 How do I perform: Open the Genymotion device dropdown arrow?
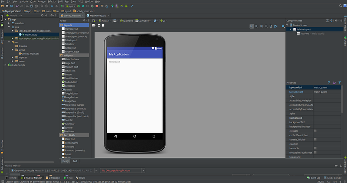click(96, 170)
